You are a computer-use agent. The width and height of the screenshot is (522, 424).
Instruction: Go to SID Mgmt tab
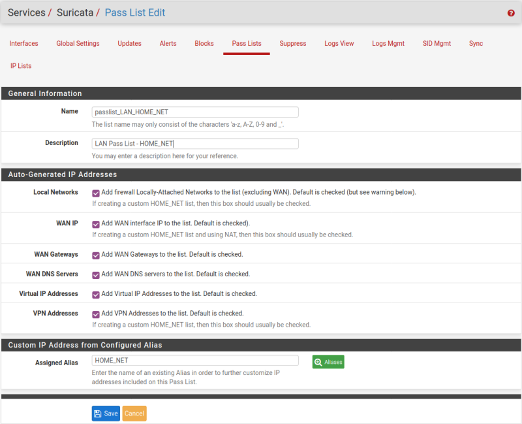click(437, 43)
